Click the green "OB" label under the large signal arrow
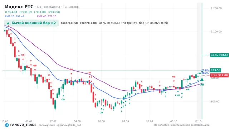Screen dimensions: 229x129 click(202, 85)
